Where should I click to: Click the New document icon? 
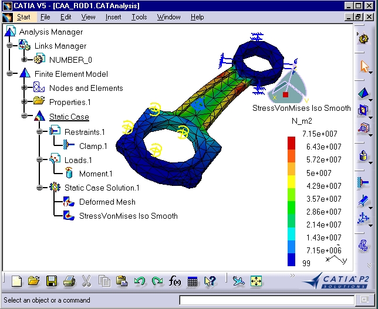(x=16, y=281)
